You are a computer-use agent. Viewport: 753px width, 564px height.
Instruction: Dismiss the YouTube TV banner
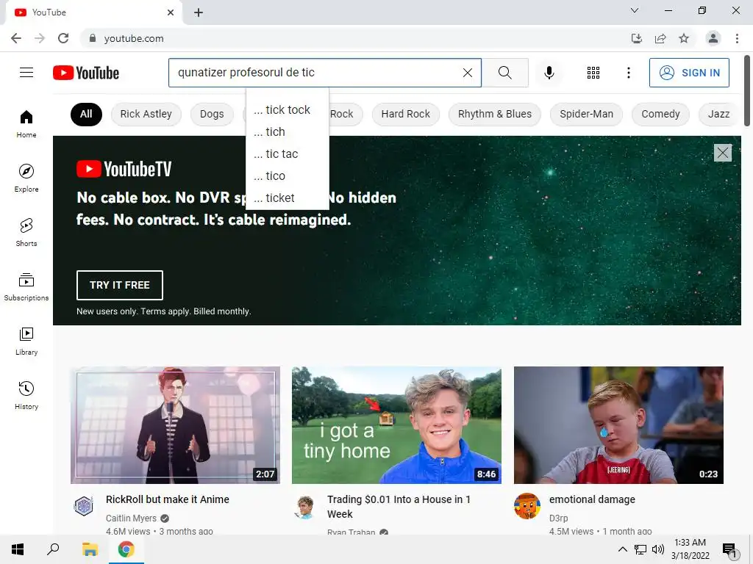point(722,153)
